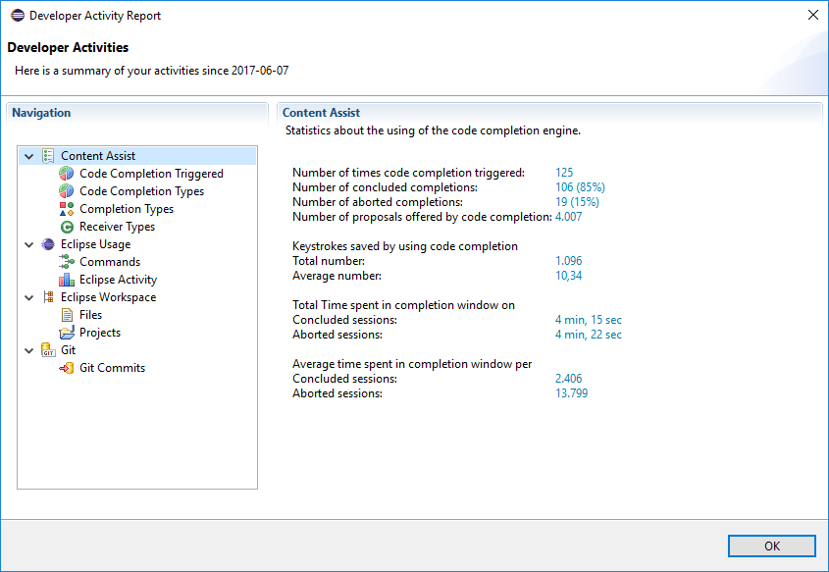Click the aborted completions value 19 (15%)

pos(577,202)
